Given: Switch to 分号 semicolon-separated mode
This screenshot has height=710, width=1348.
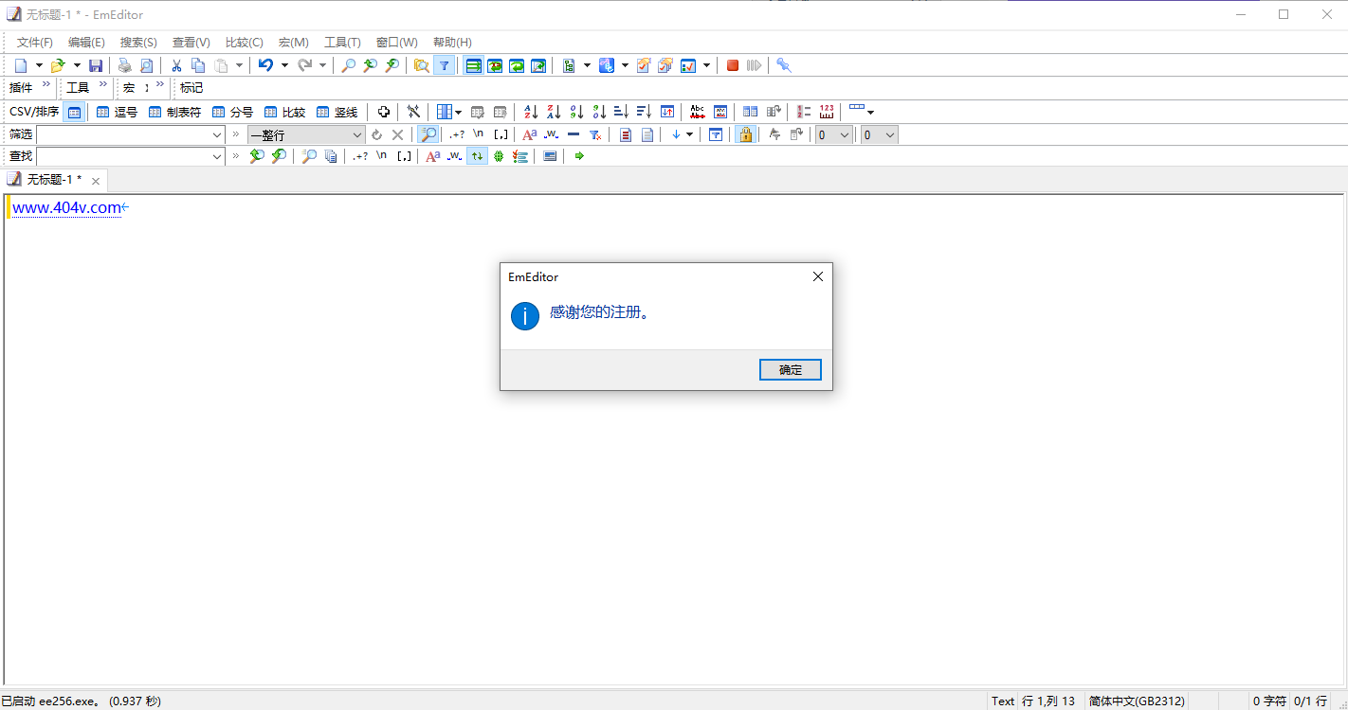Looking at the screenshot, I should click(232, 112).
